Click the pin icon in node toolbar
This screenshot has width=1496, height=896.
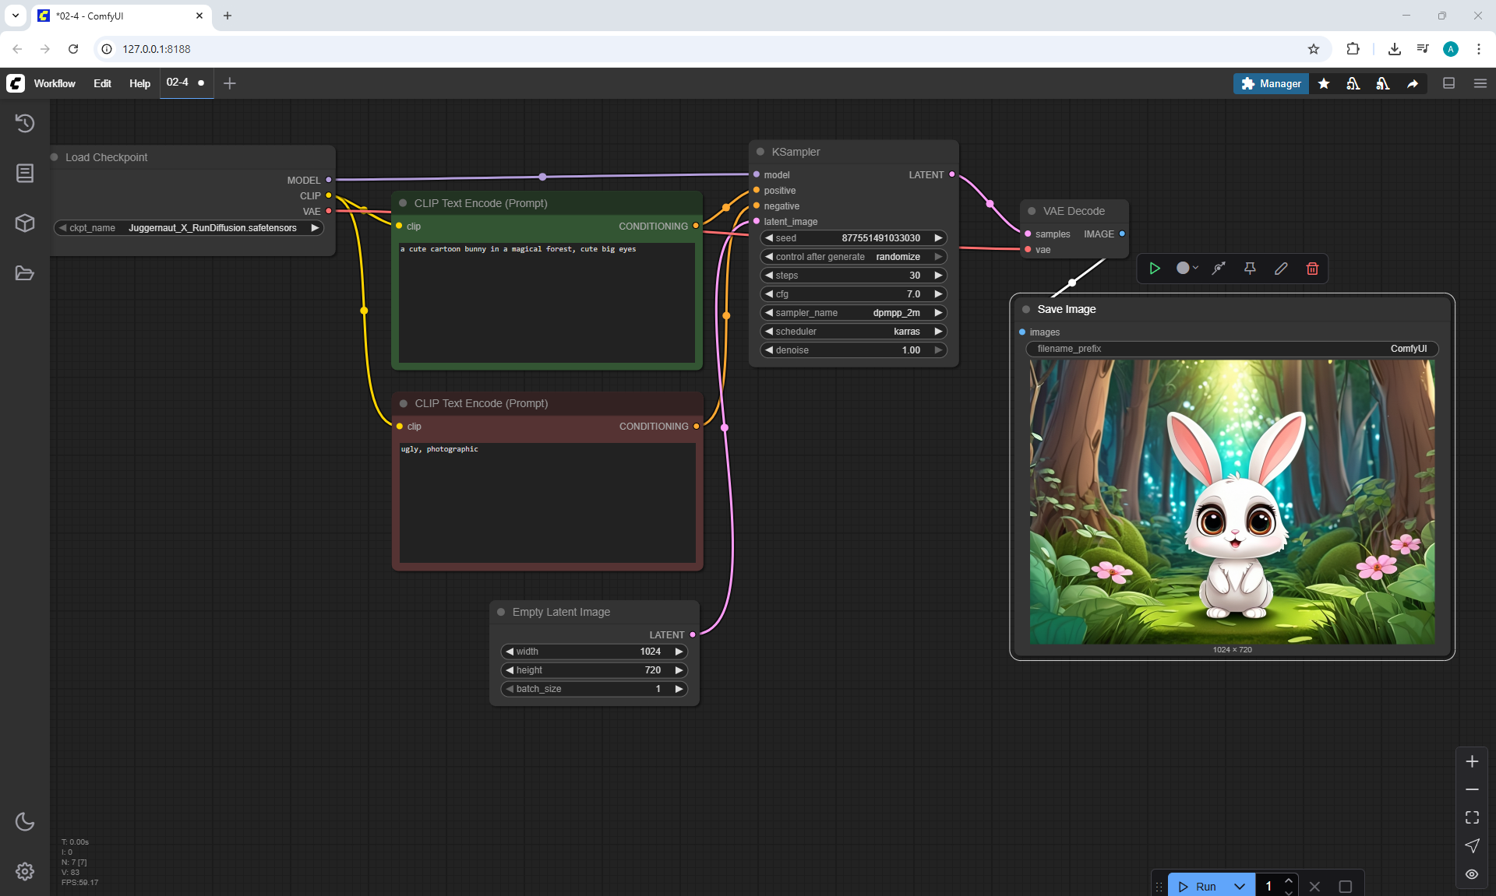1250,269
